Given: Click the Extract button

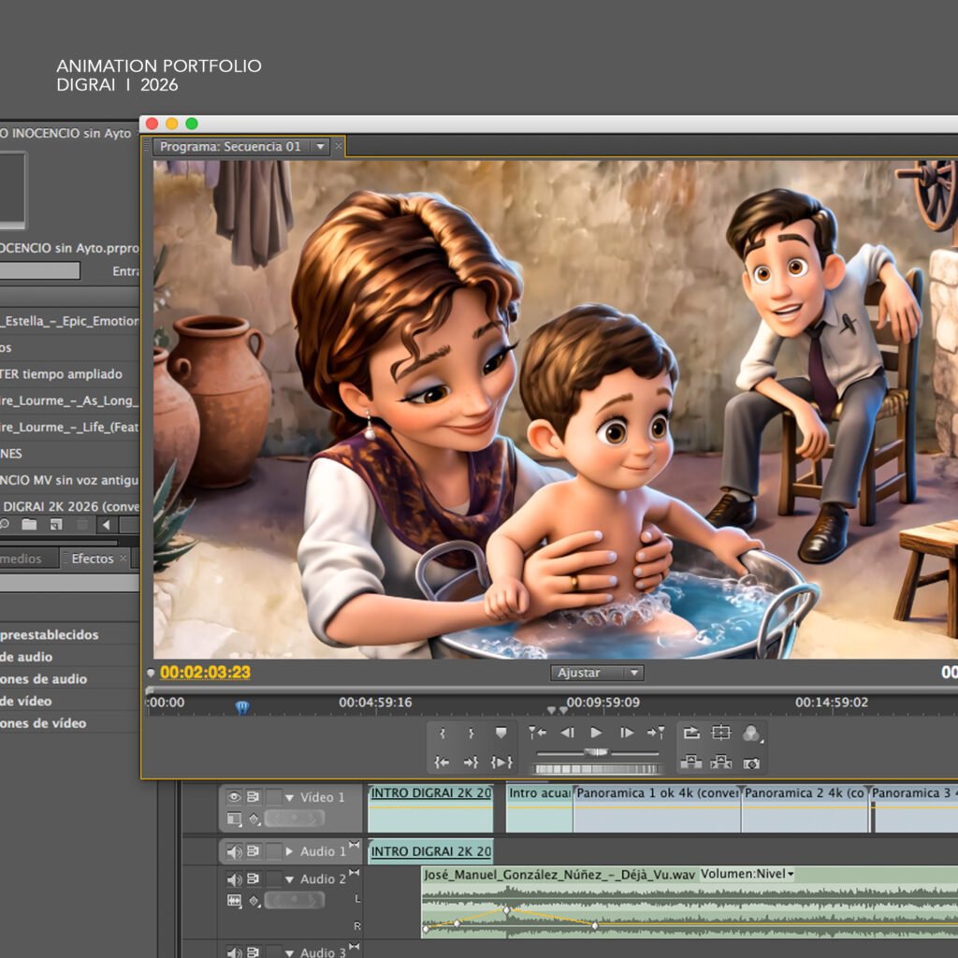Looking at the screenshot, I should [x=721, y=762].
